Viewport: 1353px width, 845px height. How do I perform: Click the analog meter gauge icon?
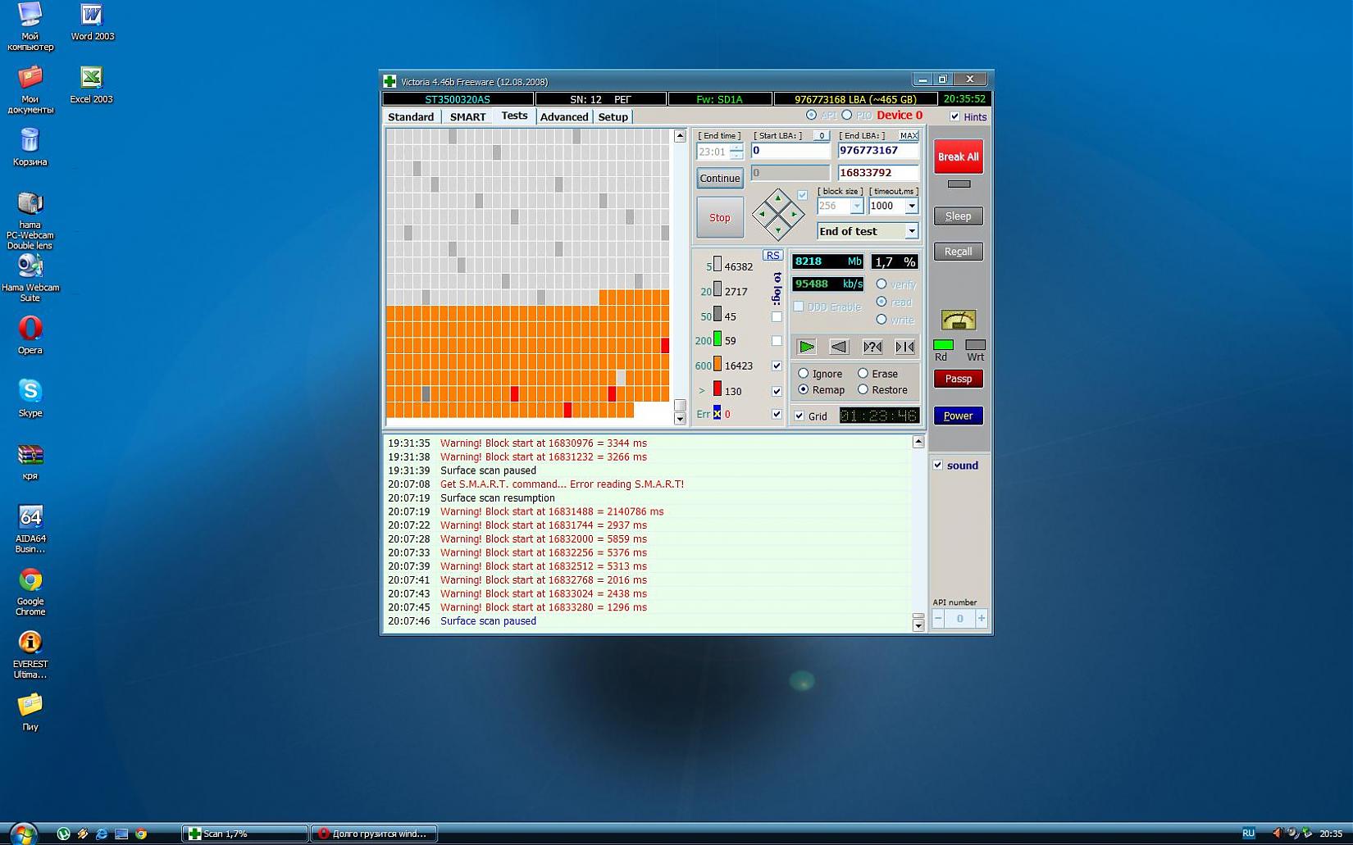click(959, 319)
